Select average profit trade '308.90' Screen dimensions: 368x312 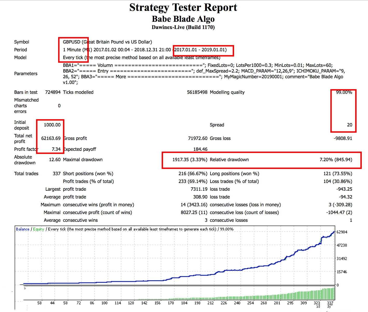click(200, 197)
